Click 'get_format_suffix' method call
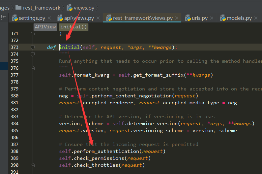This screenshot has height=174, width=262. pos(159,75)
